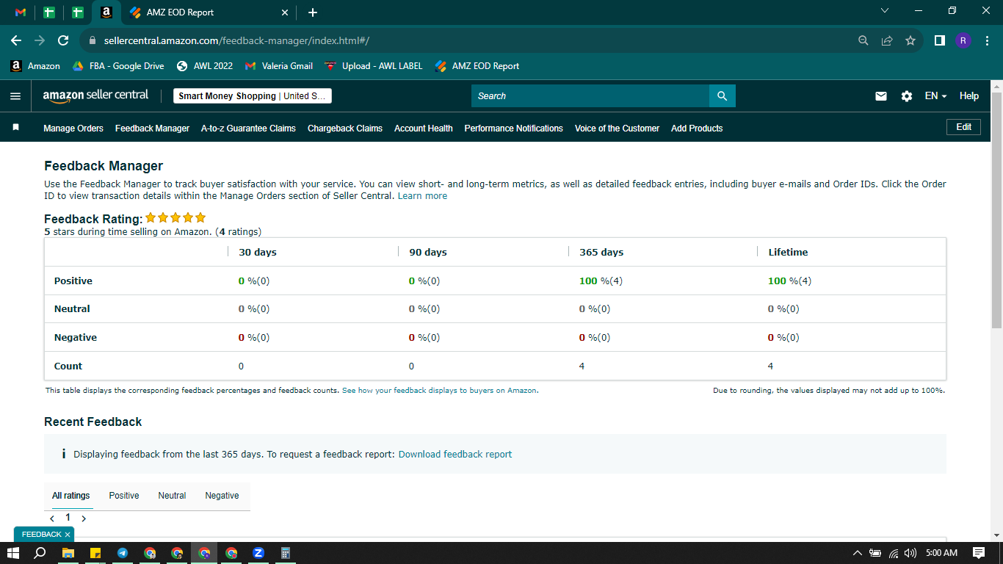1003x564 pixels.
Task: Click the search magnifier button
Action: [722, 96]
